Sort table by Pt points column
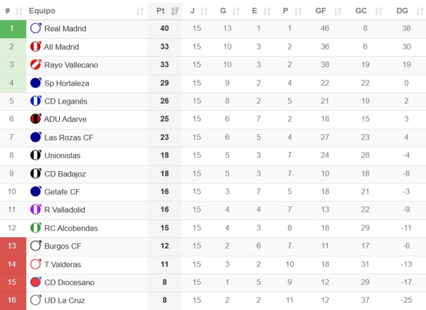426x310 pixels. coord(164,11)
